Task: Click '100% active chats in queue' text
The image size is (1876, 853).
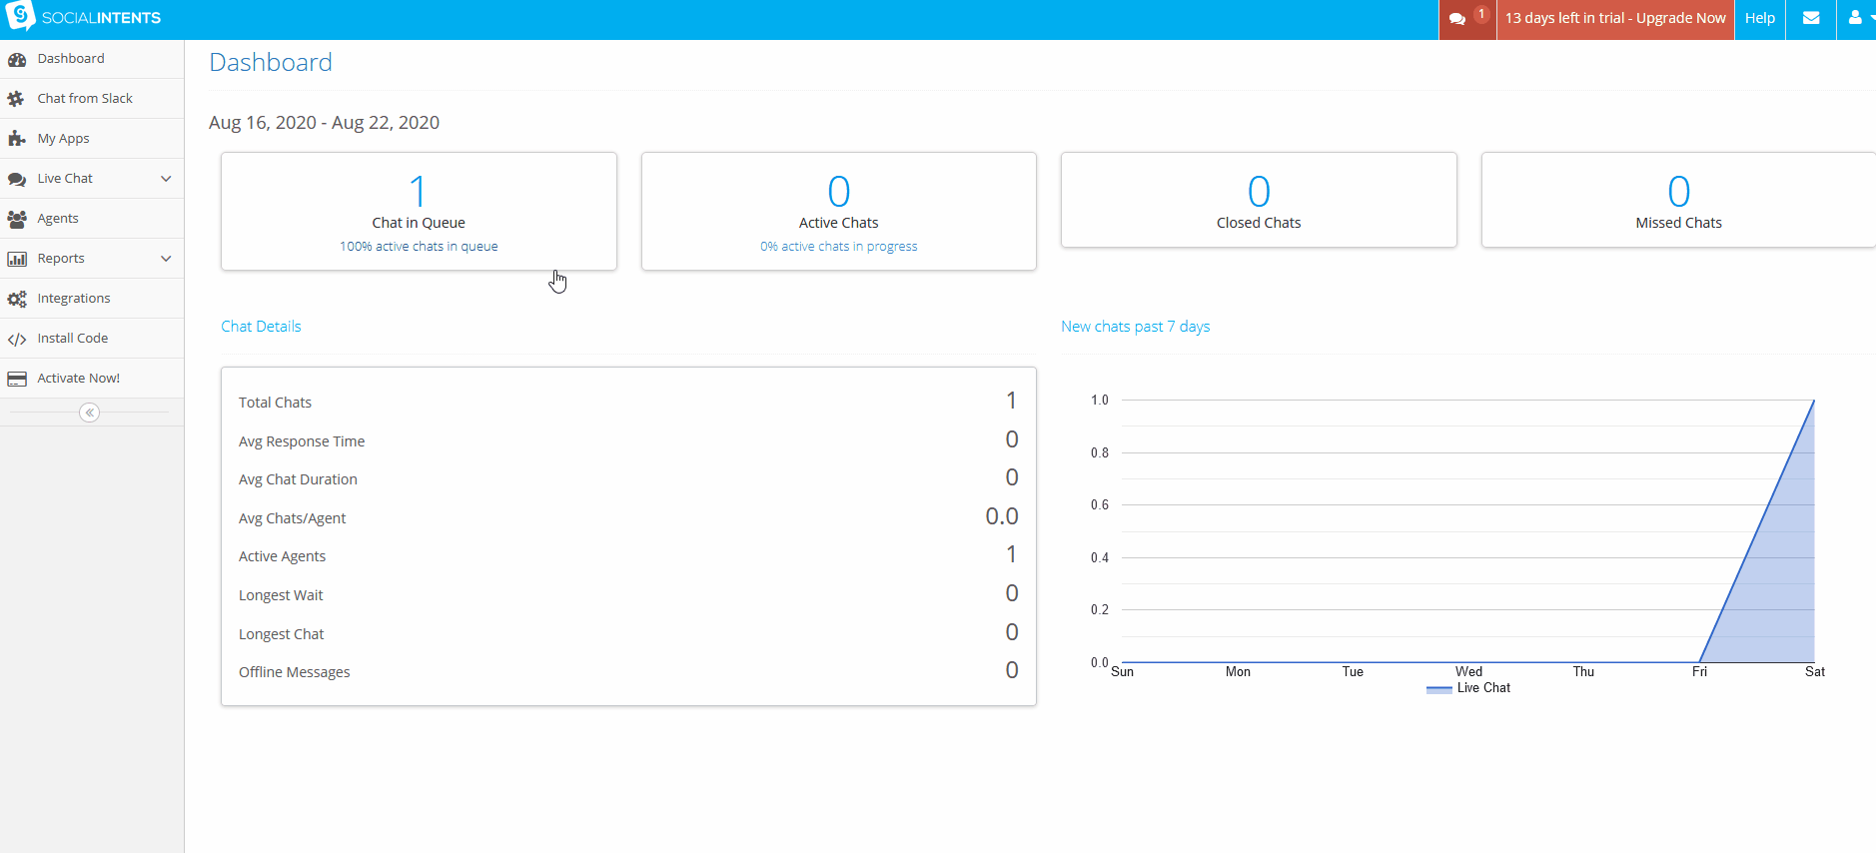Action: pos(419,247)
